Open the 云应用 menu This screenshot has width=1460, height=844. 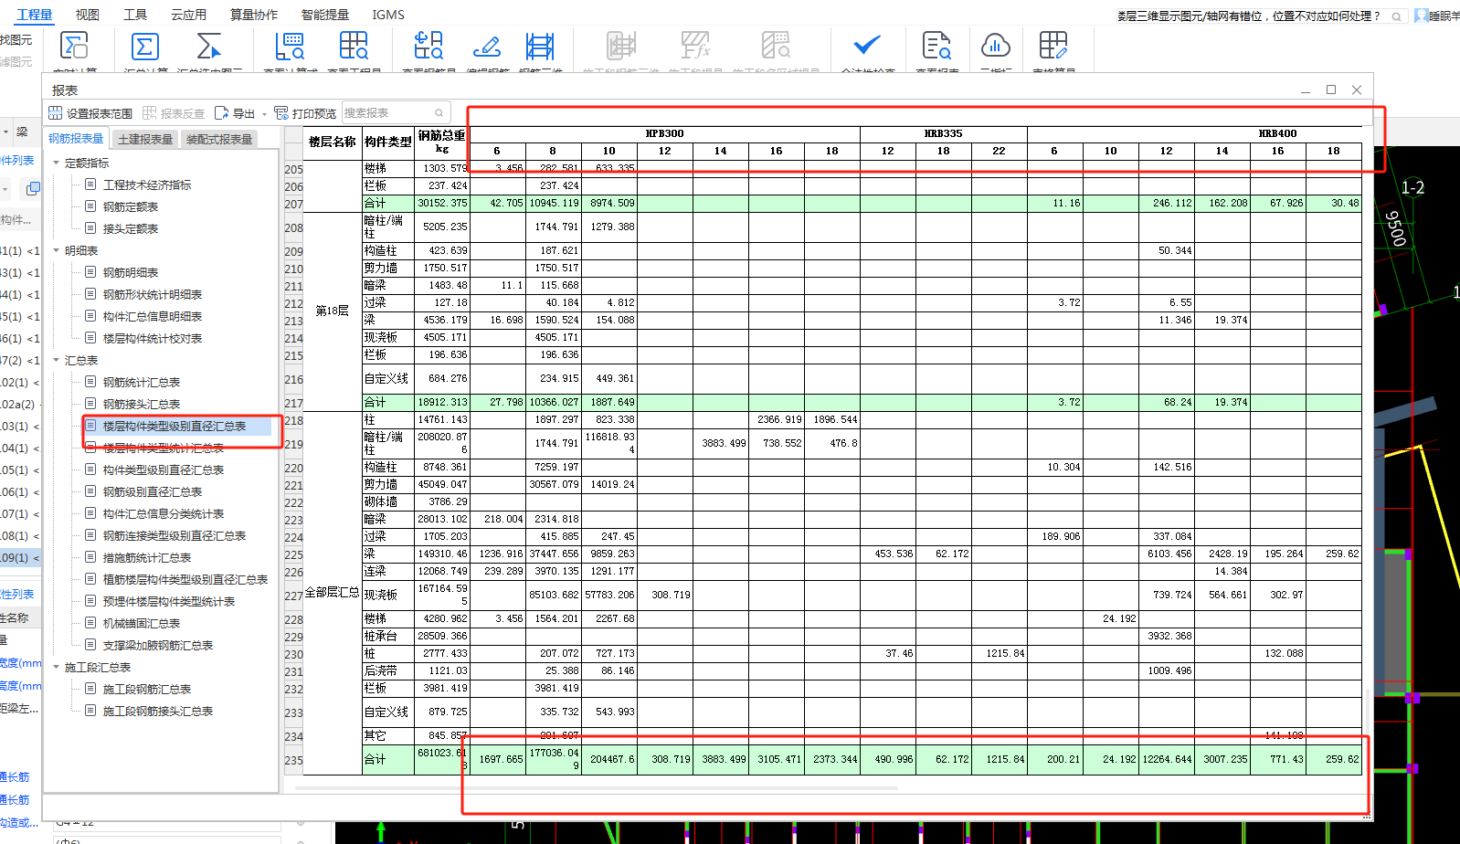[x=188, y=15]
